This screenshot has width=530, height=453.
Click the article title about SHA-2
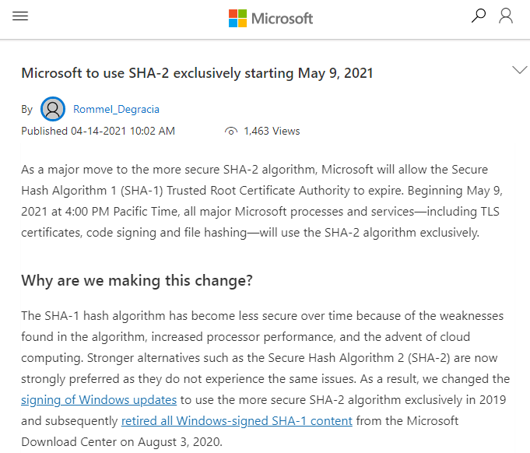coord(197,73)
